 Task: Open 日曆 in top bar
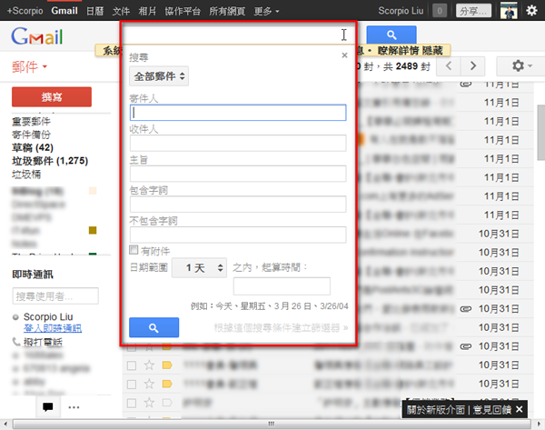pos(94,11)
